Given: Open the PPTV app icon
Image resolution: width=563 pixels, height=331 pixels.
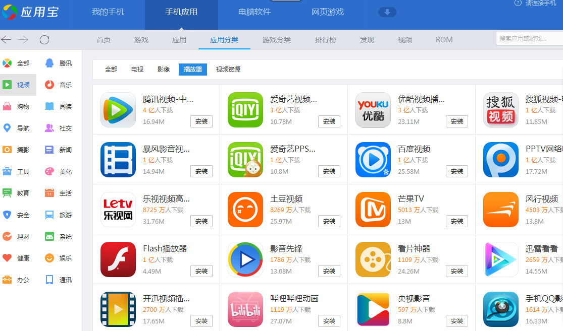Looking at the screenshot, I should pyautogui.click(x=501, y=160).
